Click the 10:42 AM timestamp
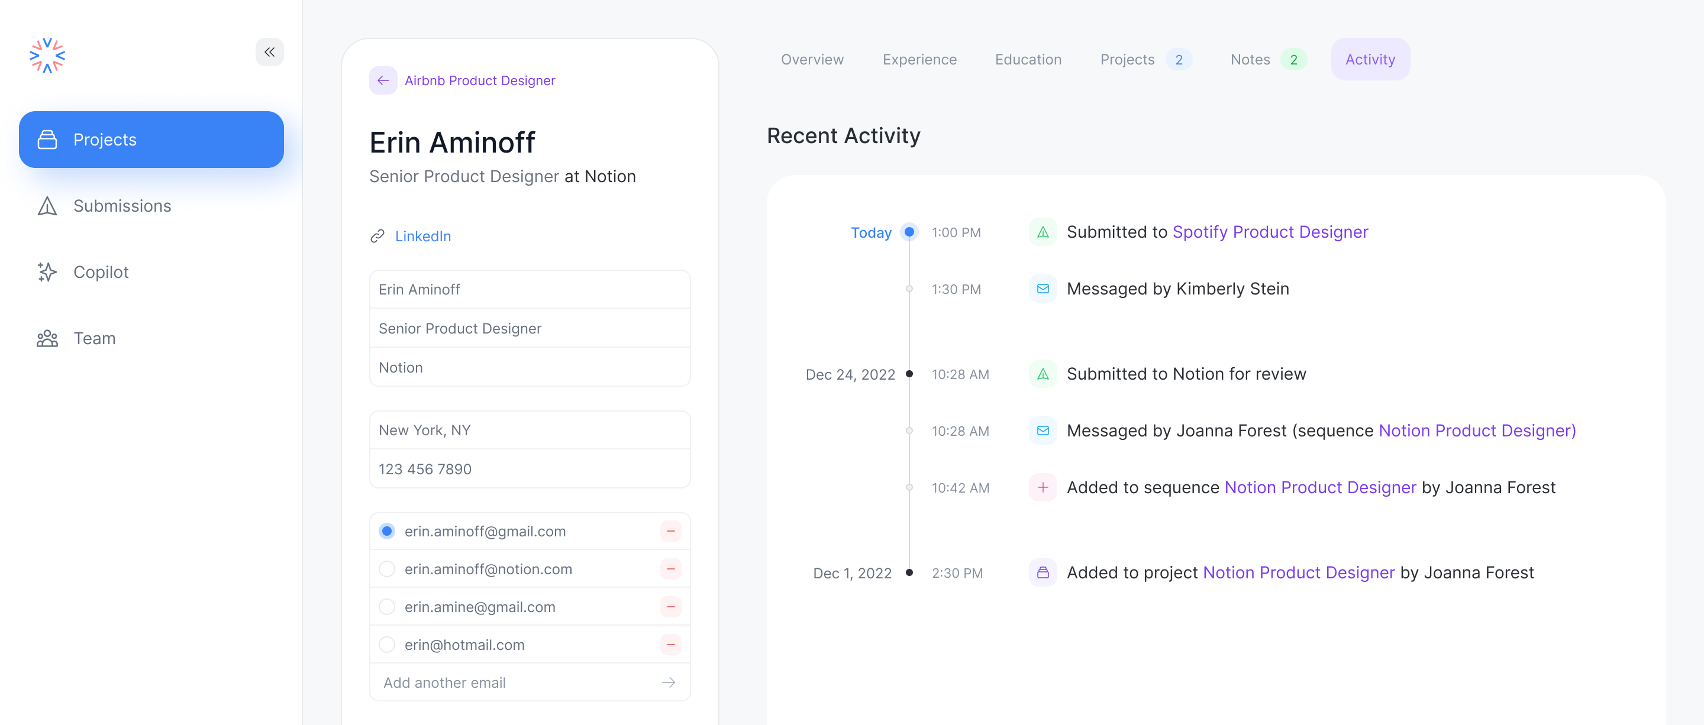1704x725 pixels. coord(960,488)
